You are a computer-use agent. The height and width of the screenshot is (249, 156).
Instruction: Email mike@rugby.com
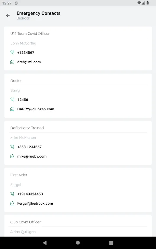pyautogui.click(x=32, y=156)
